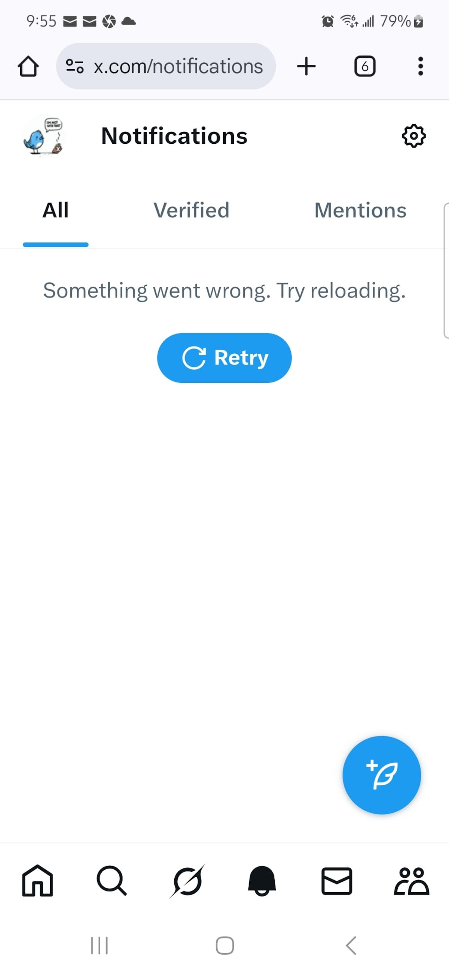Switch to the Verified tab
Image resolution: width=449 pixels, height=973 pixels.
pos(192,210)
